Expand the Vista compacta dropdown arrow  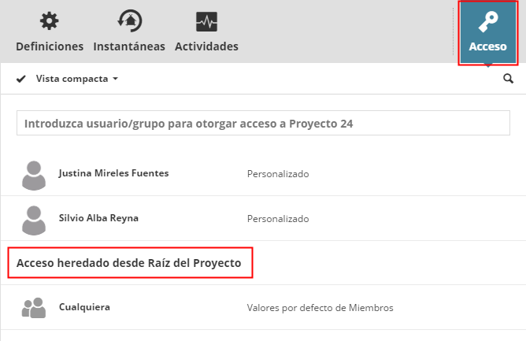(115, 79)
